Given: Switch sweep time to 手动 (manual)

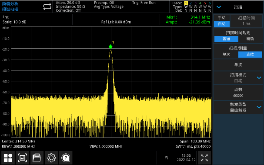Looking at the screenshot, I should [222, 18].
